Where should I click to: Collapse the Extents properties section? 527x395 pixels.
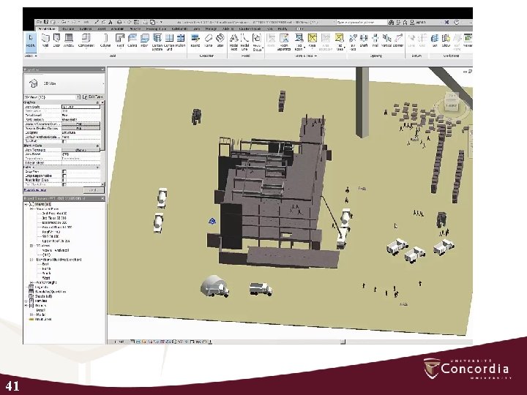coord(98,167)
